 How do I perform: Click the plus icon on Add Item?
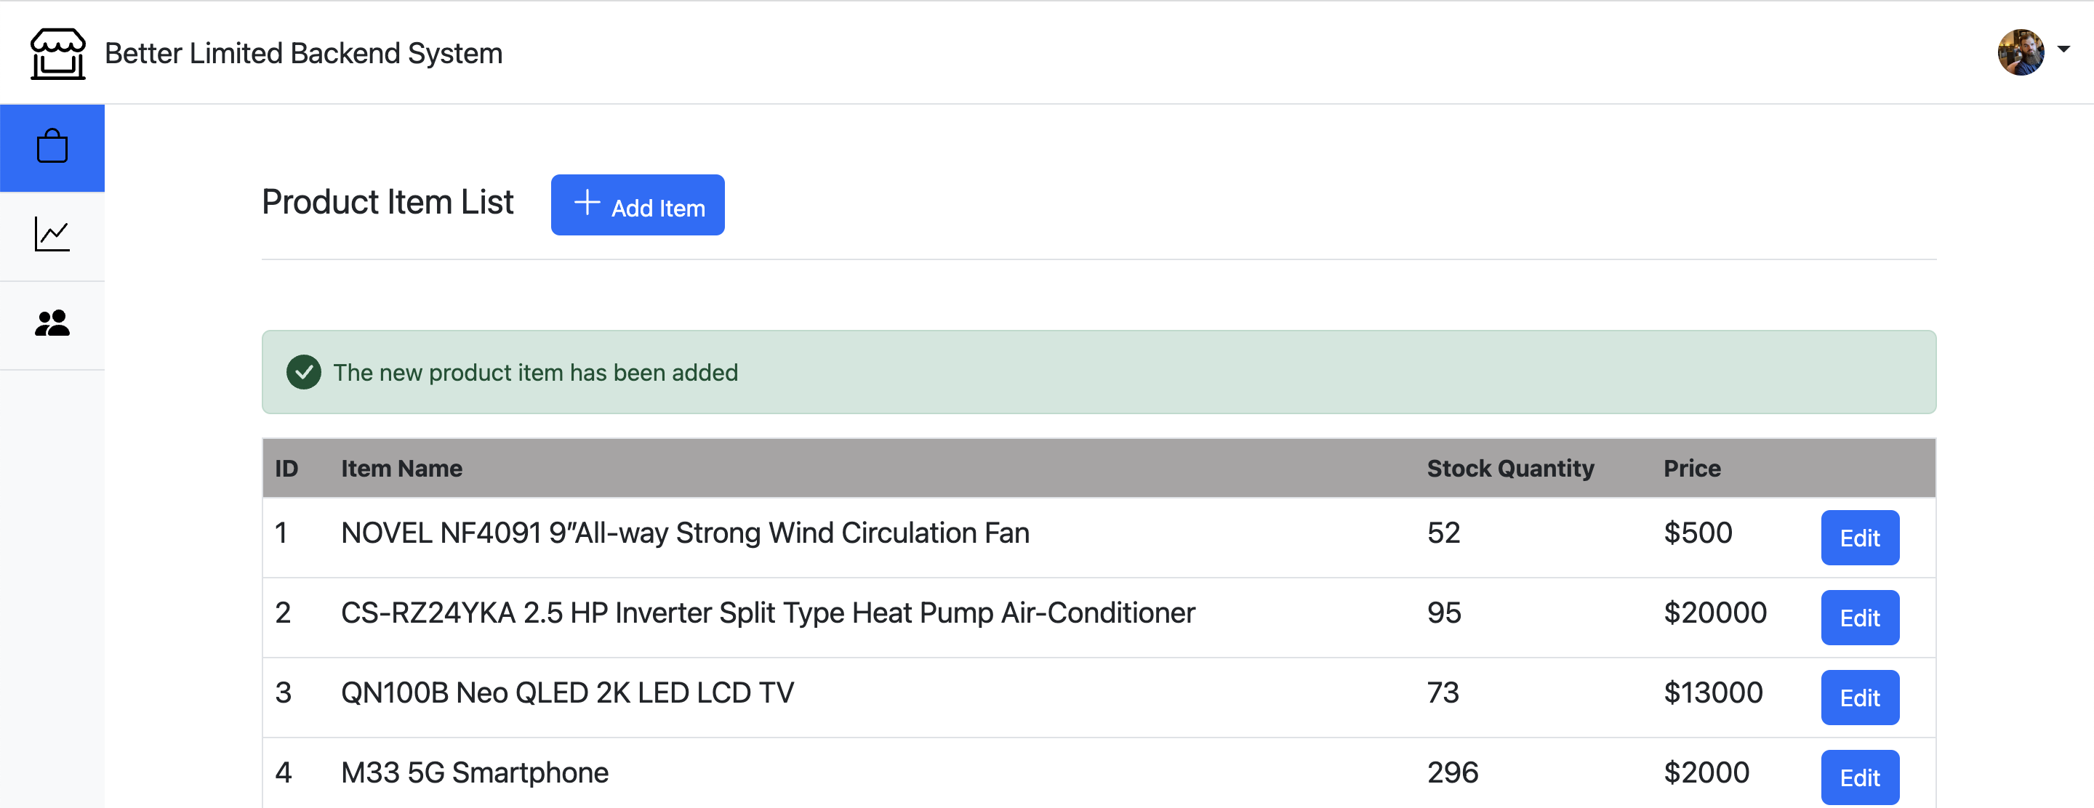(x=587, y=203)
